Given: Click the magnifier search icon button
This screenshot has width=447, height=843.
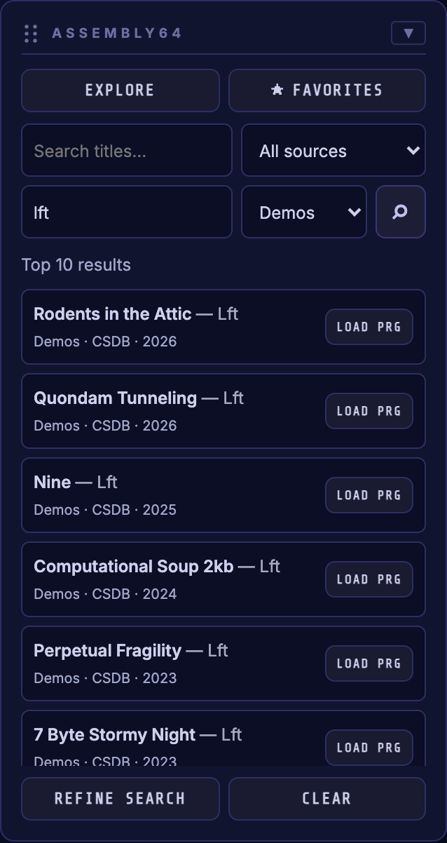Looking at the screenshot, I should point(401,212).
